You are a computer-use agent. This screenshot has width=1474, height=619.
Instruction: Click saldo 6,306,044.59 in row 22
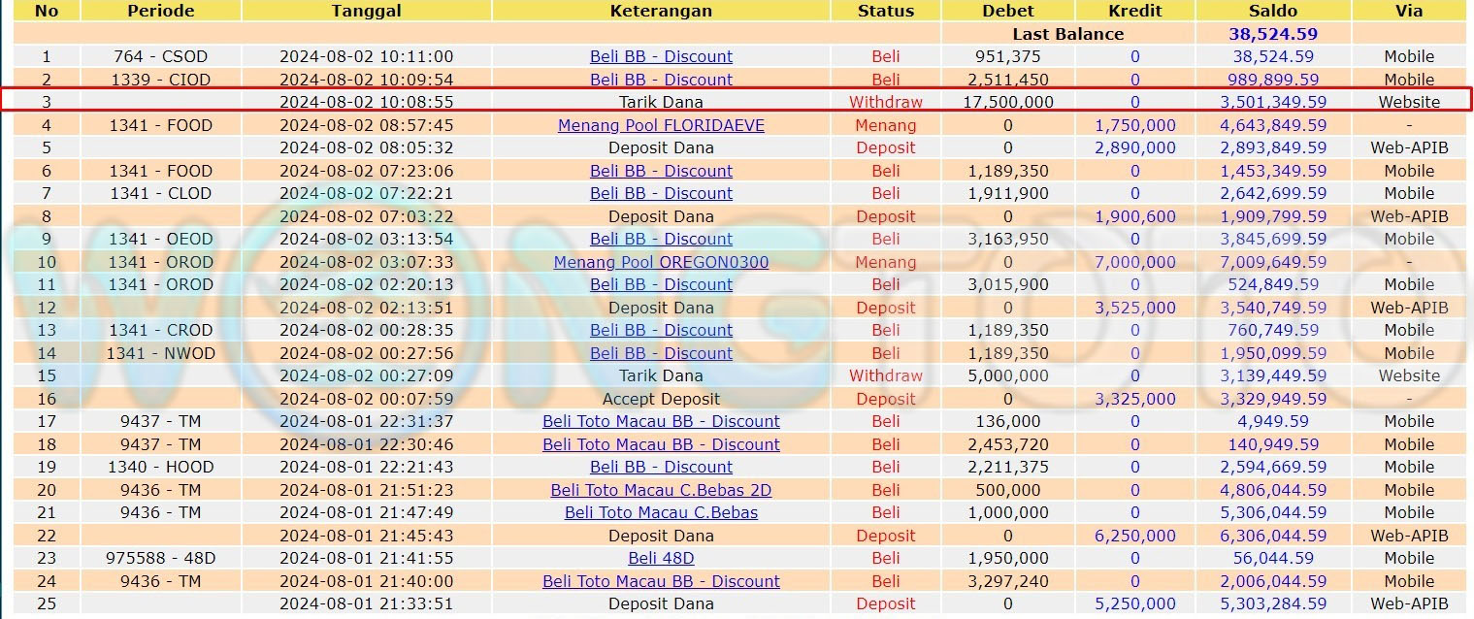(1272, 536)
